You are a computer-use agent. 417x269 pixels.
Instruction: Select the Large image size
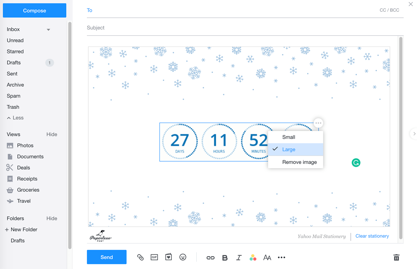click(296, 149)
